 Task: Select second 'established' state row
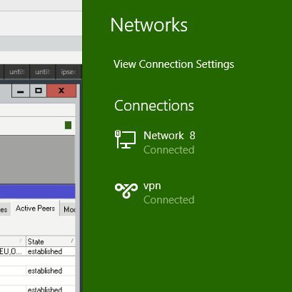45,271
